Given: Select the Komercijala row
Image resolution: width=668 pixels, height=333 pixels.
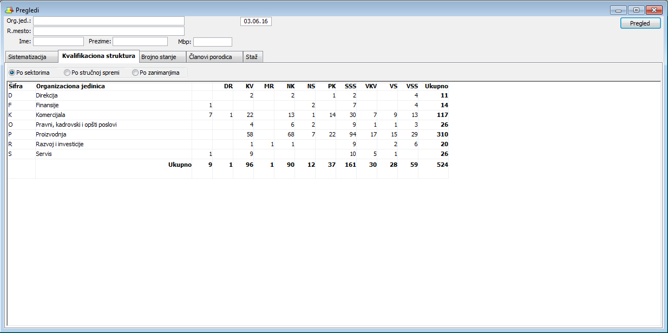Looking at the screenshot, I should pos(50,115).
